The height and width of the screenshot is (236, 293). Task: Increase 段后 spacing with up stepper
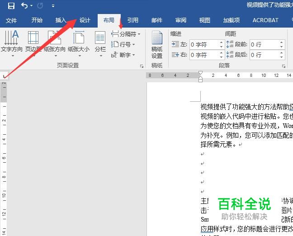(x=282, y=53)
